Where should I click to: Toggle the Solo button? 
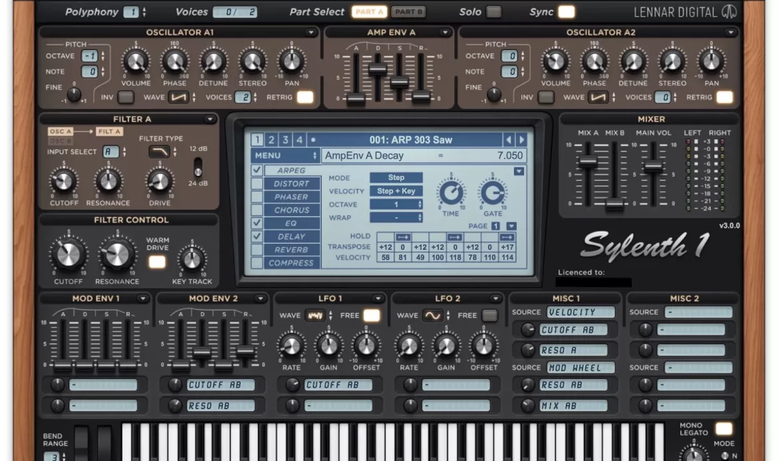coord(493,12)
